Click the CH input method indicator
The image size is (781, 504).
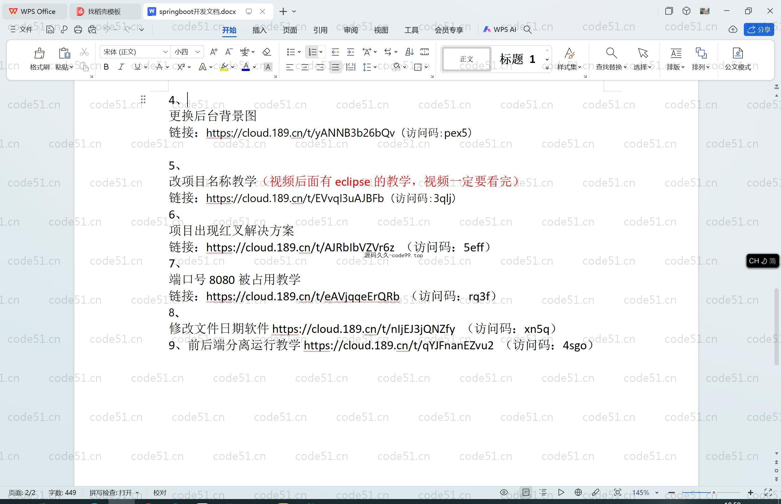762,261
